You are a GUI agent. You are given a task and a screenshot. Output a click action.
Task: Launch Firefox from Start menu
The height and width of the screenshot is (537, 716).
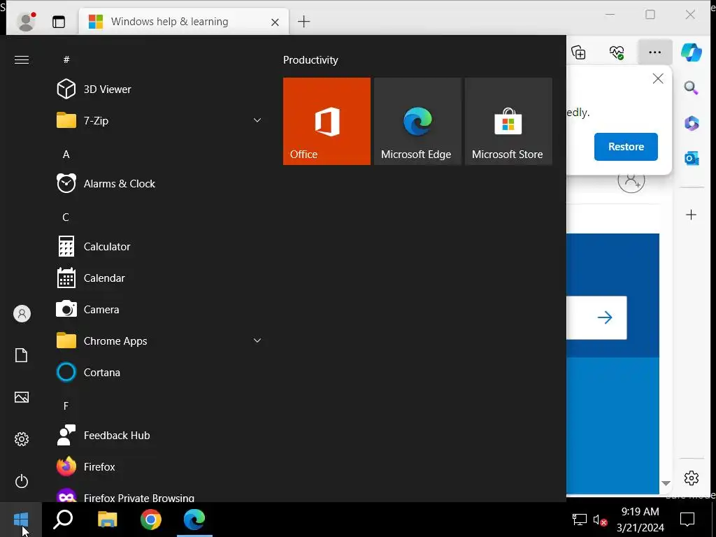(x=160, y=466)
